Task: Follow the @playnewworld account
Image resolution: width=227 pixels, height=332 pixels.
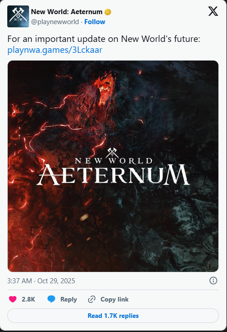Action: [94, 22]
